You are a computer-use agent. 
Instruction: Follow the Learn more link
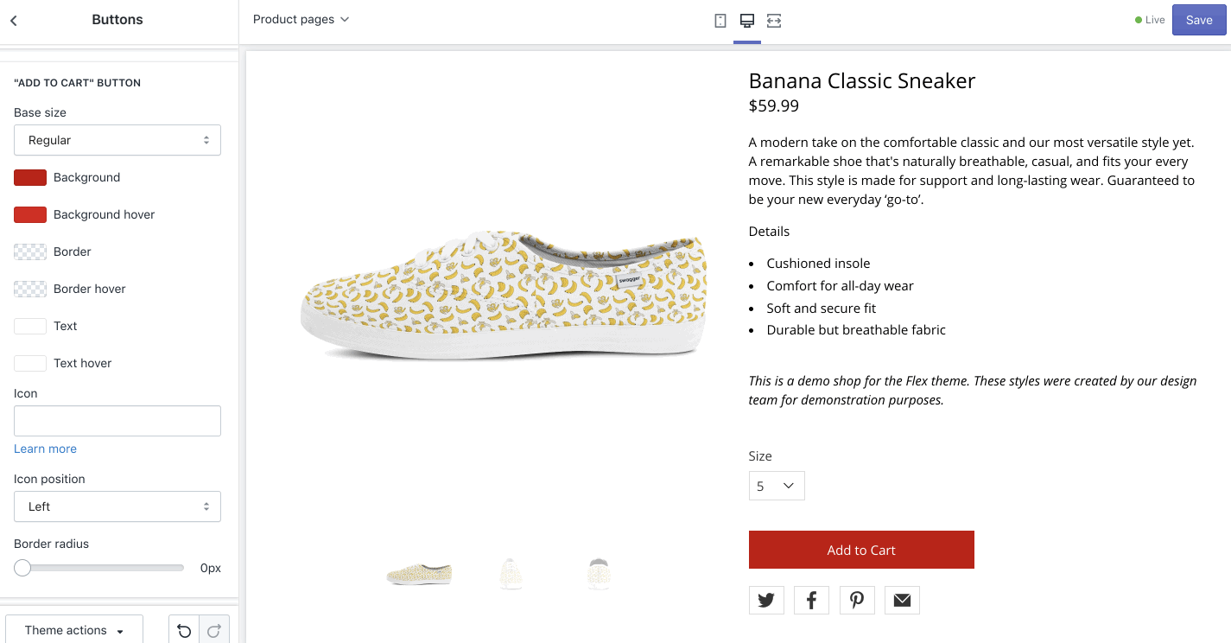tap(45, 449)
